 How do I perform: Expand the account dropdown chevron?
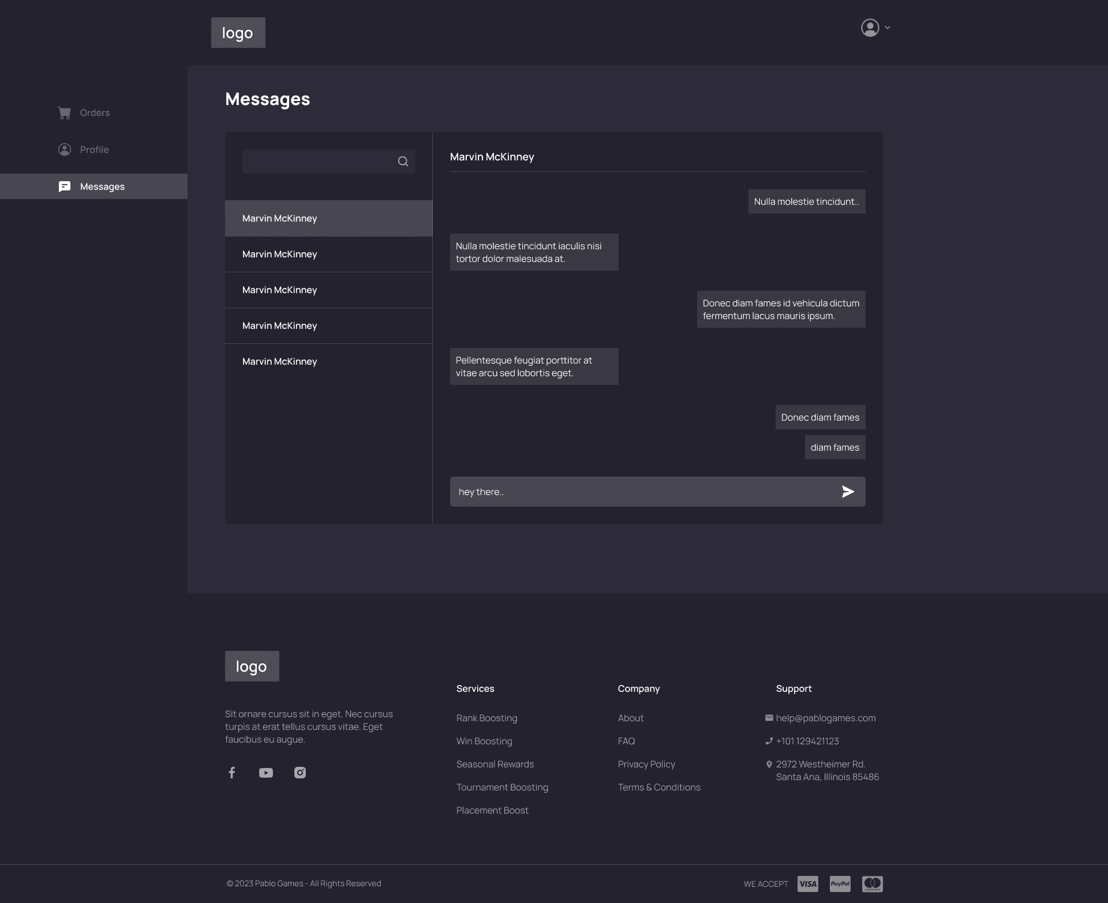888,28
